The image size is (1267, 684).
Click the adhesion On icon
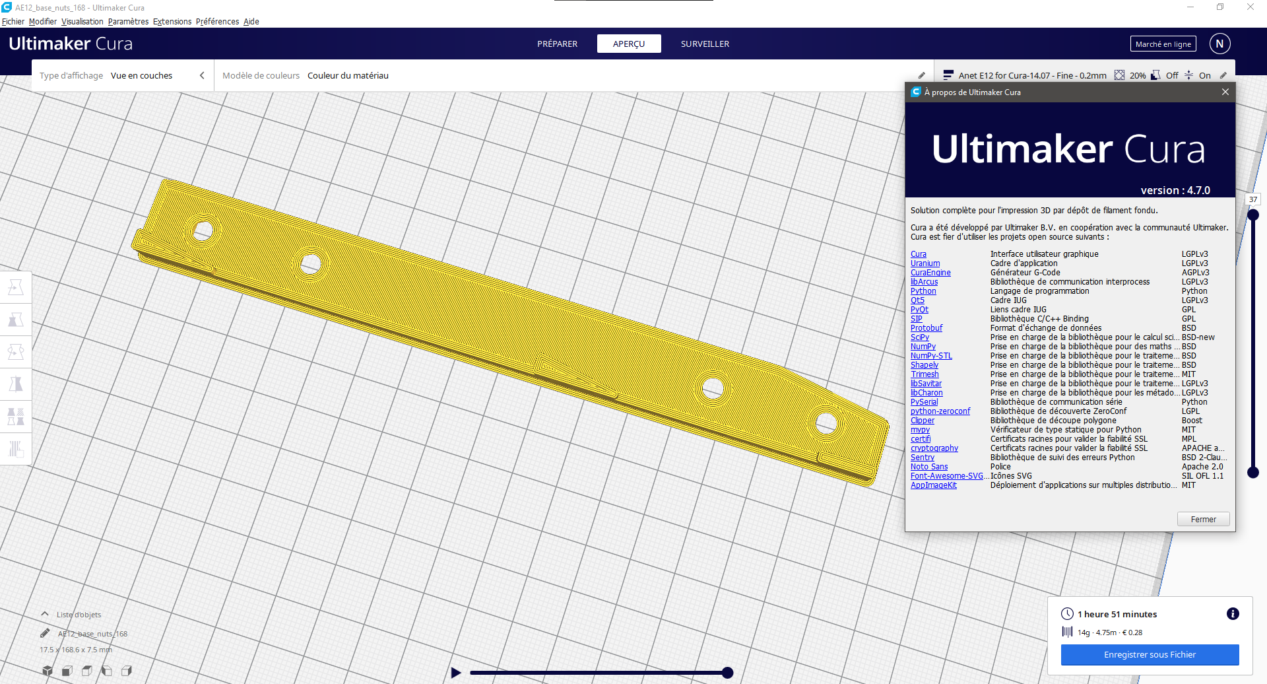click(1188, 75)
